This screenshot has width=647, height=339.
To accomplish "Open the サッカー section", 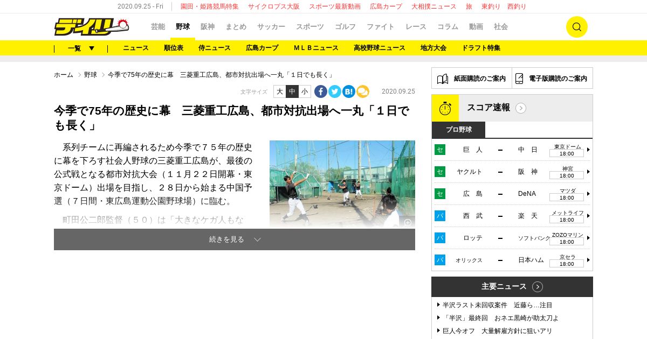I will [271, 27].
